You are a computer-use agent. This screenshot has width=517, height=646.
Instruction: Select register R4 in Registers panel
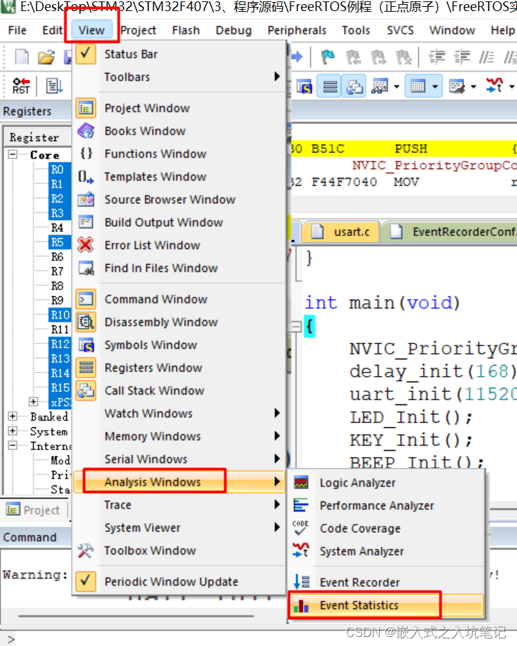(x=57, y=227)
